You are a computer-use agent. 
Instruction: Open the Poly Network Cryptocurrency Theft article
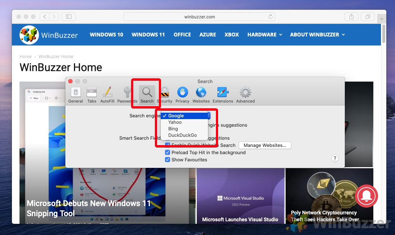pyautogui.click(x=325, y=216)
